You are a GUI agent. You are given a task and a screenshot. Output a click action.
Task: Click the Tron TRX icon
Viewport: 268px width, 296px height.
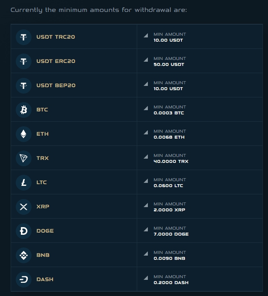23,158
